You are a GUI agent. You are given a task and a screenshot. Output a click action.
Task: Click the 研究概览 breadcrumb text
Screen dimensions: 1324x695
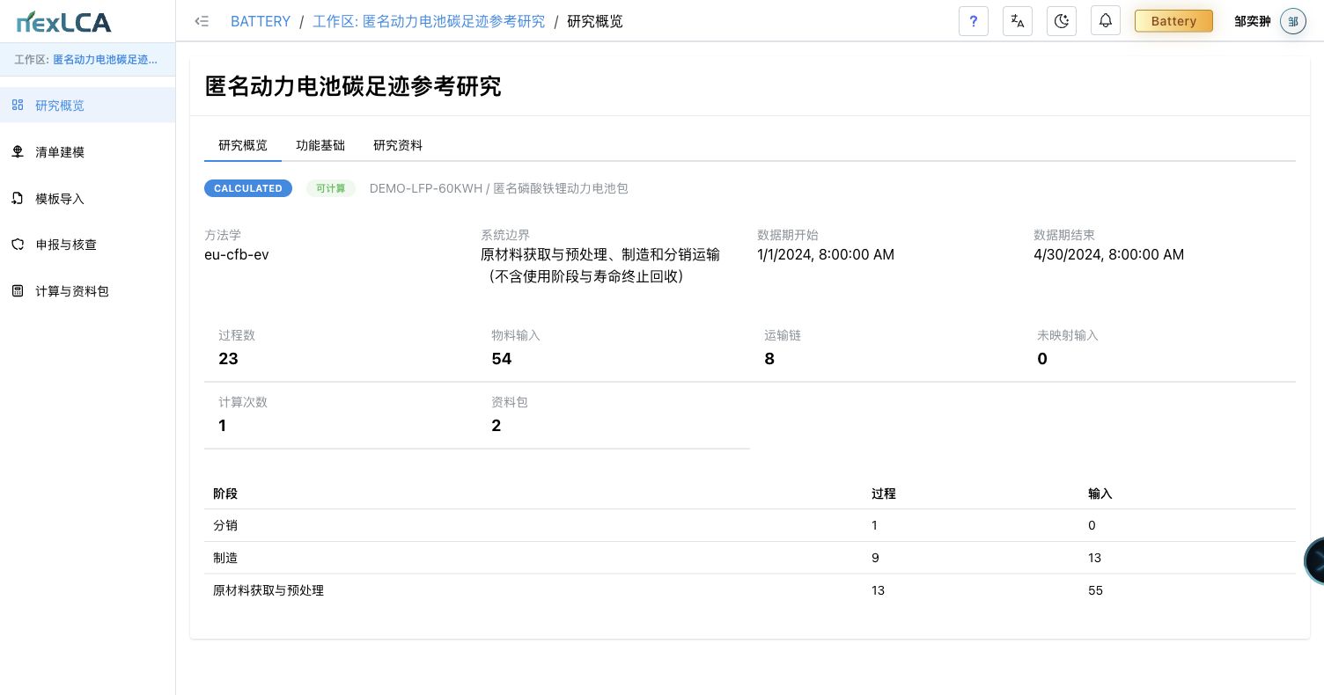pyautogui.click(x=595, y=21)
